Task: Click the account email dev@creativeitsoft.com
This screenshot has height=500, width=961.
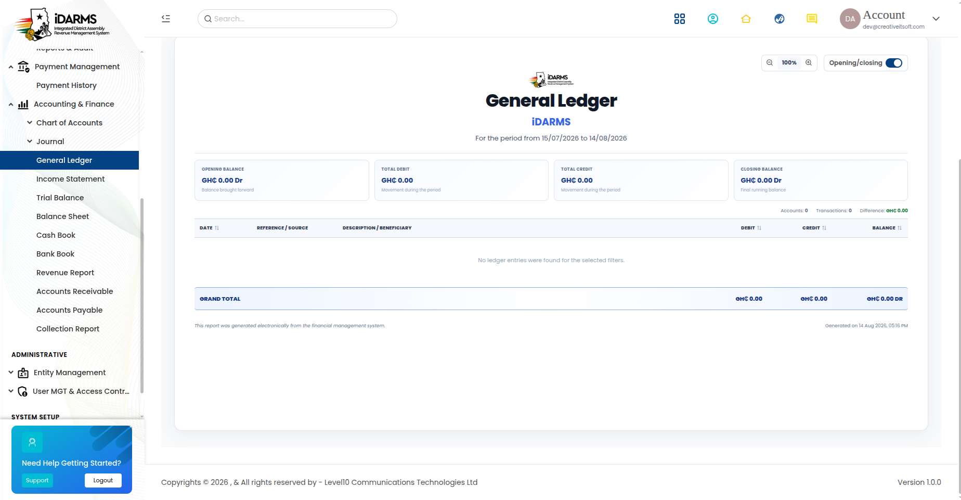Action: click(x=893, y=27)
